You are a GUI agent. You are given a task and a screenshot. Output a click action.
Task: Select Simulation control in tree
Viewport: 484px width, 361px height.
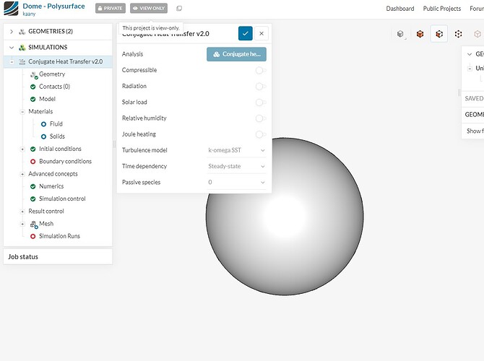[x=62, y=199]
